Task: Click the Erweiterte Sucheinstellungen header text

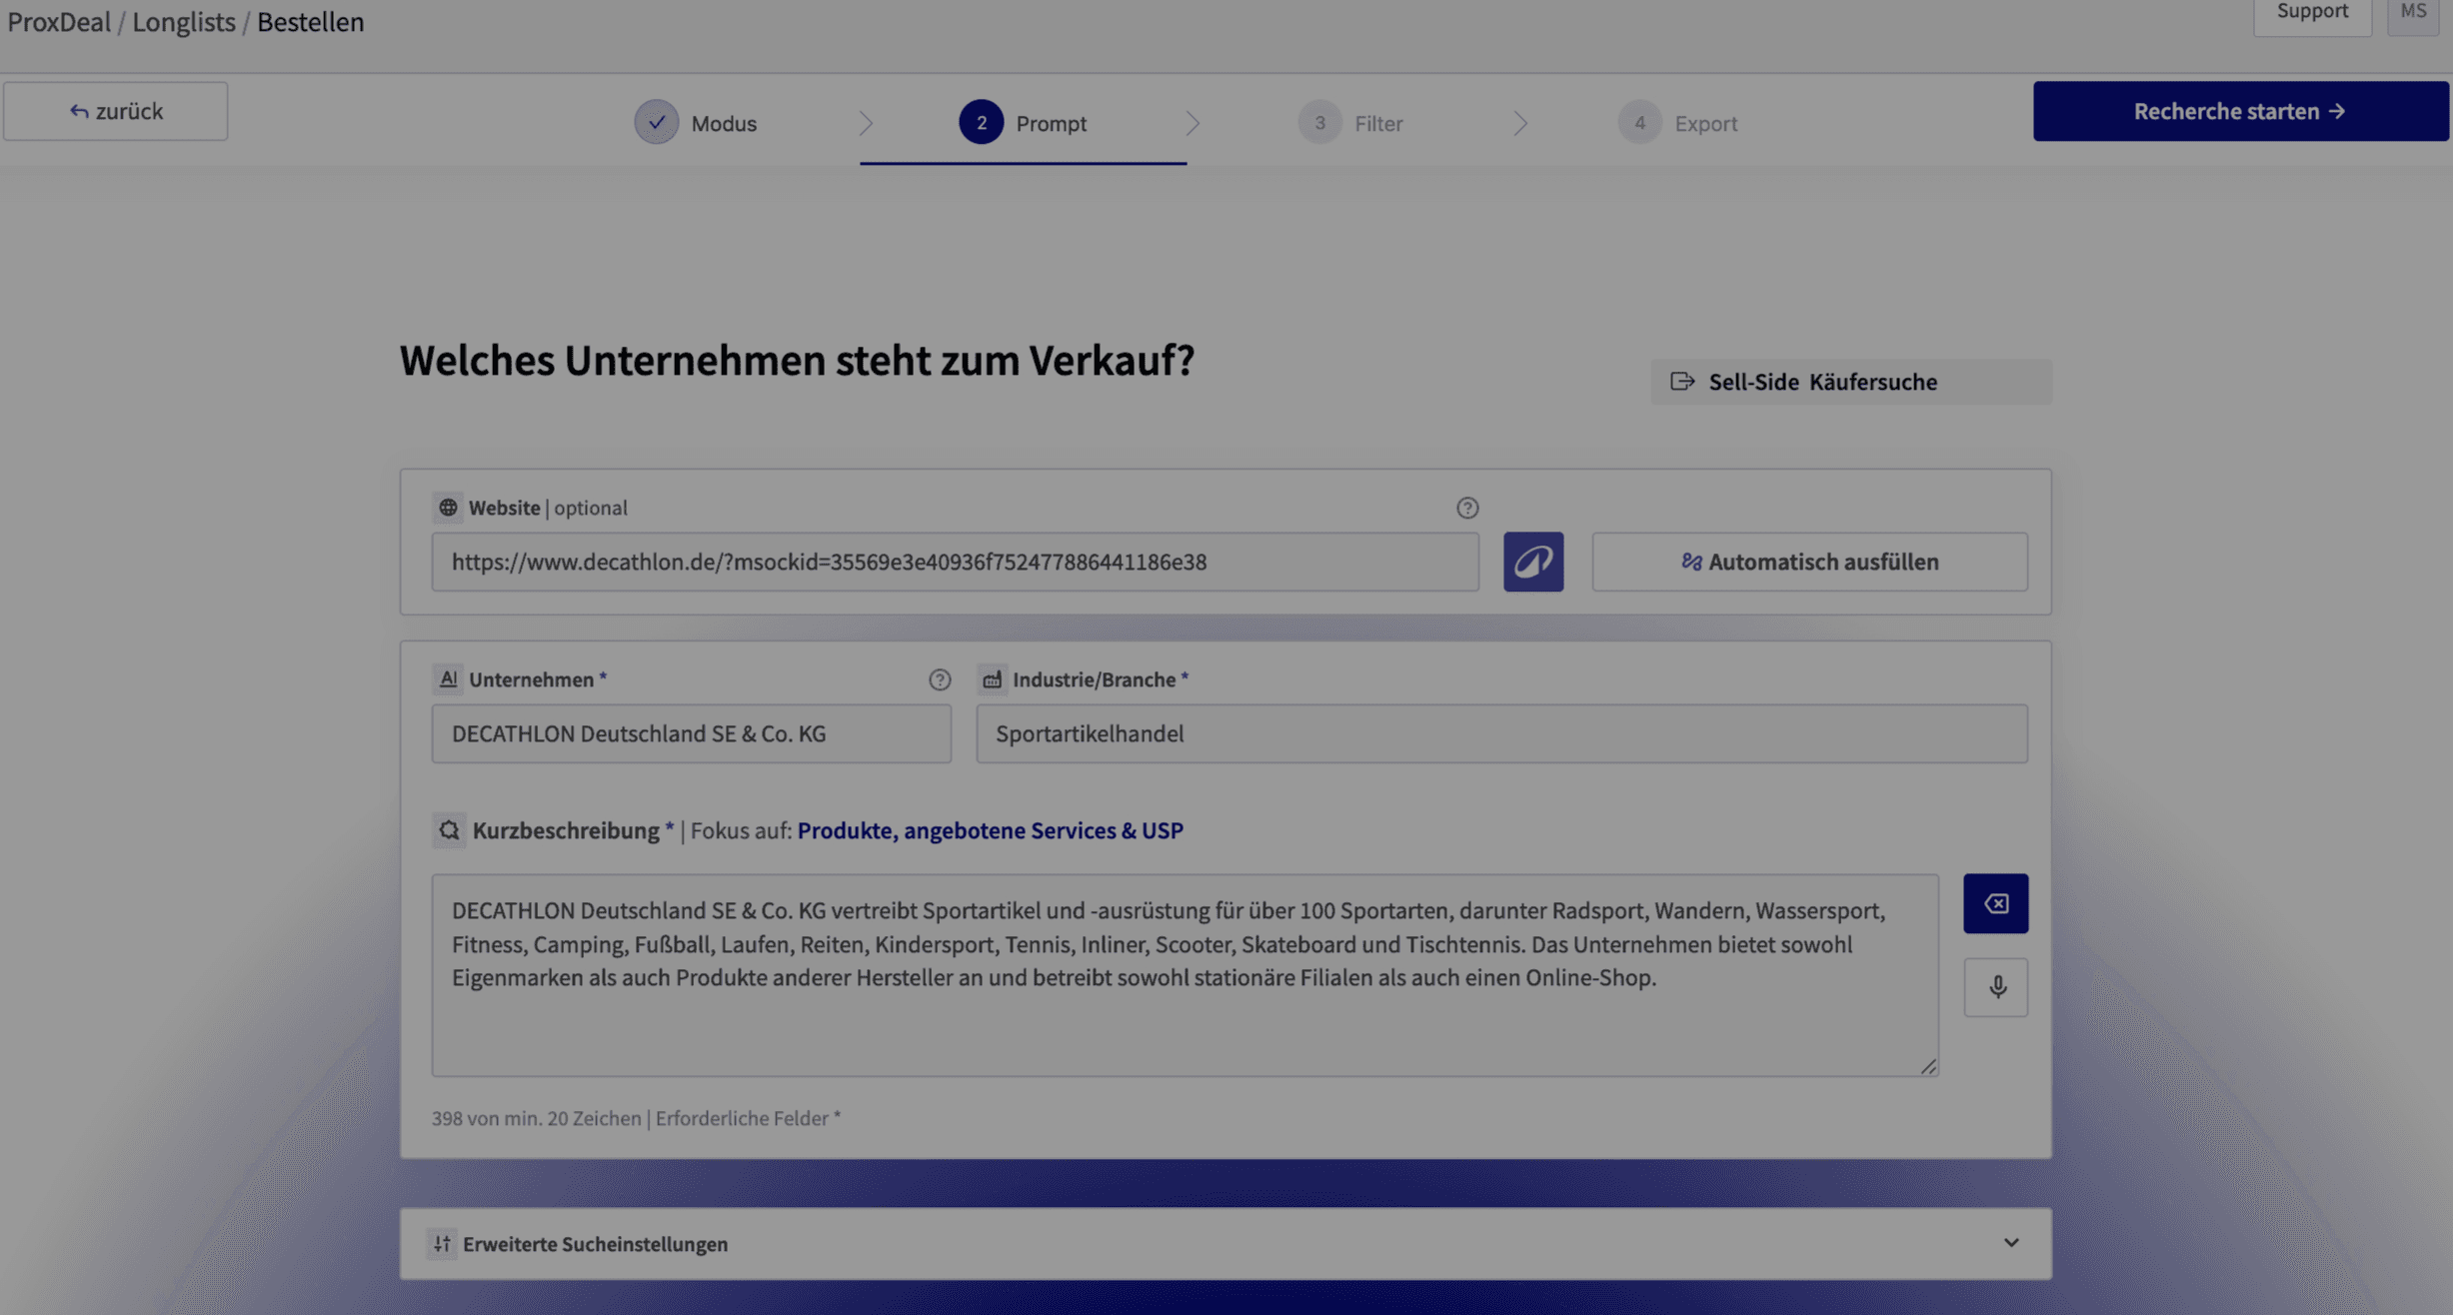Action: click(595, 1244)
